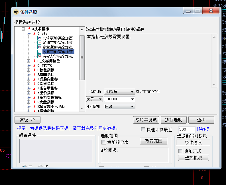Check the 当前报价表 checkbox
This screenshot has width=226, height=185.
(104, 142)
